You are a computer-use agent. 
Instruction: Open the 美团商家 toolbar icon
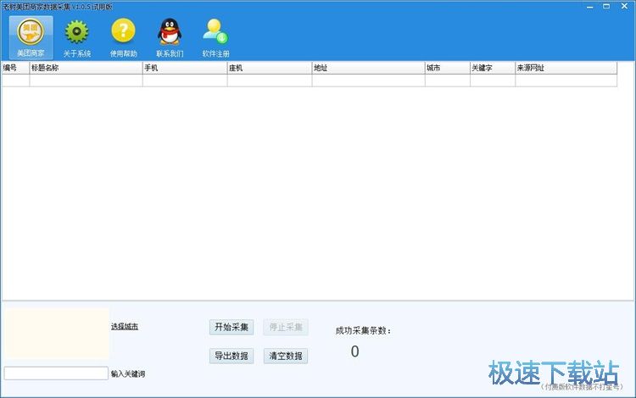pyautogui.click(x=31, y=37)
